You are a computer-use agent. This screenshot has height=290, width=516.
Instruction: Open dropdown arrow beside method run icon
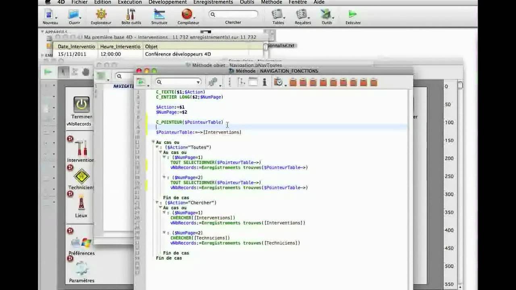coord(148,85)
